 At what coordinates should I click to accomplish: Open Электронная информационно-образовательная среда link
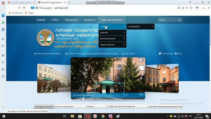click(x=92, y=54)
